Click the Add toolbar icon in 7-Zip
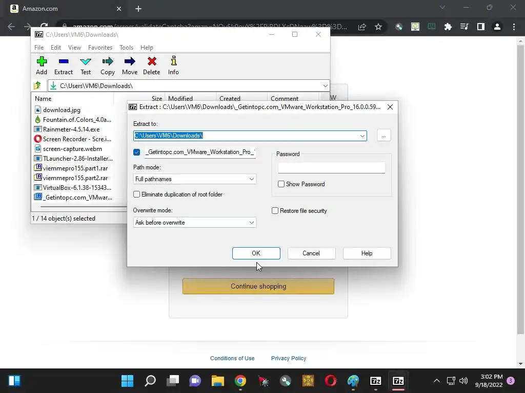This screenshot has width=525, height=393. click(42, 65)
